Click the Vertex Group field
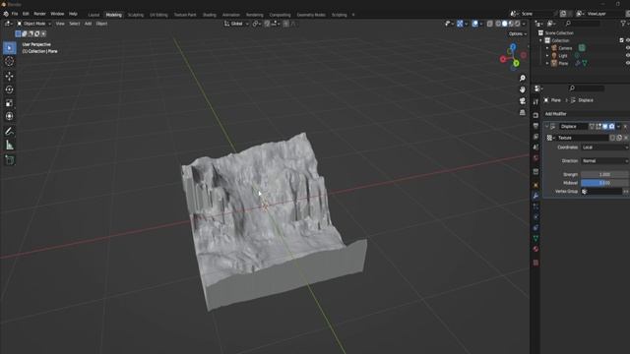 tap(601, 192)
